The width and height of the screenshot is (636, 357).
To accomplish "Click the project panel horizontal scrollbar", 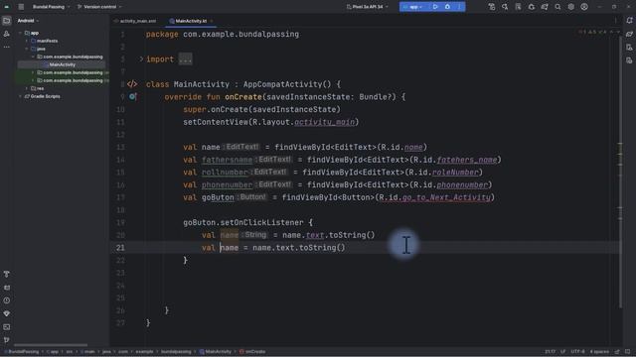I will (x=51, y=345).
